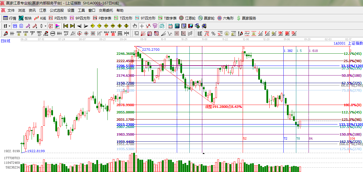
Task: Click the save floppy disk icon
Action: [x=191, y=26]
